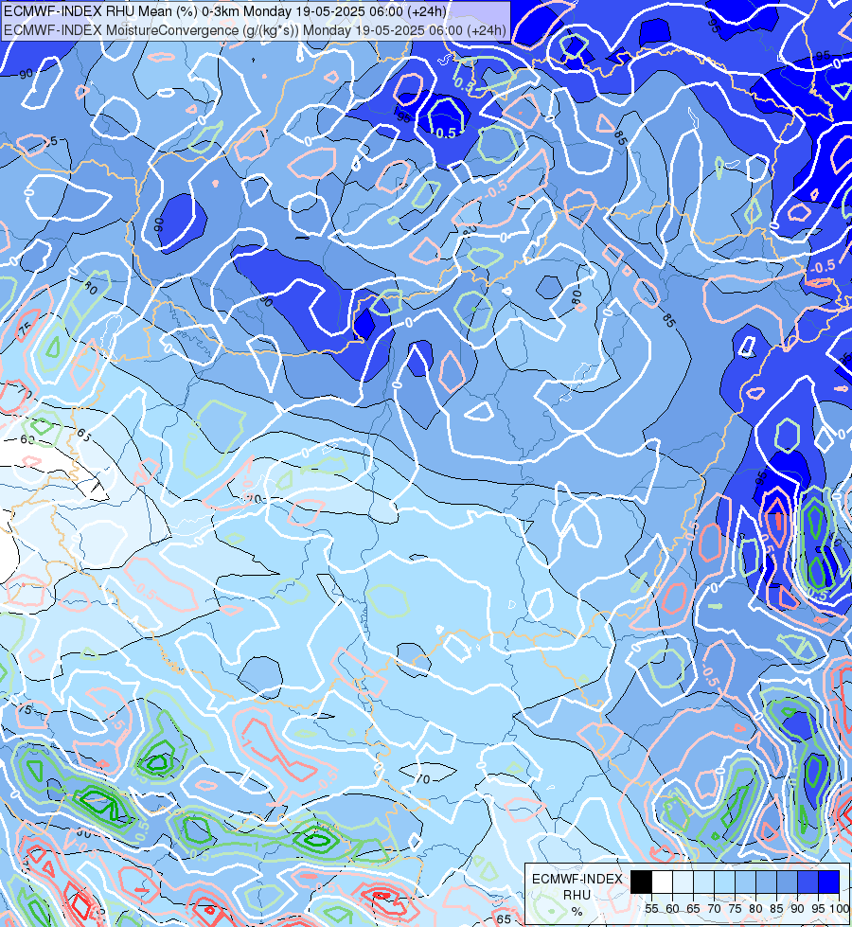The height and width of the screenshot is (927, 852).
Task: Click the legend tick label 100
Action: [x=840, y=909]
